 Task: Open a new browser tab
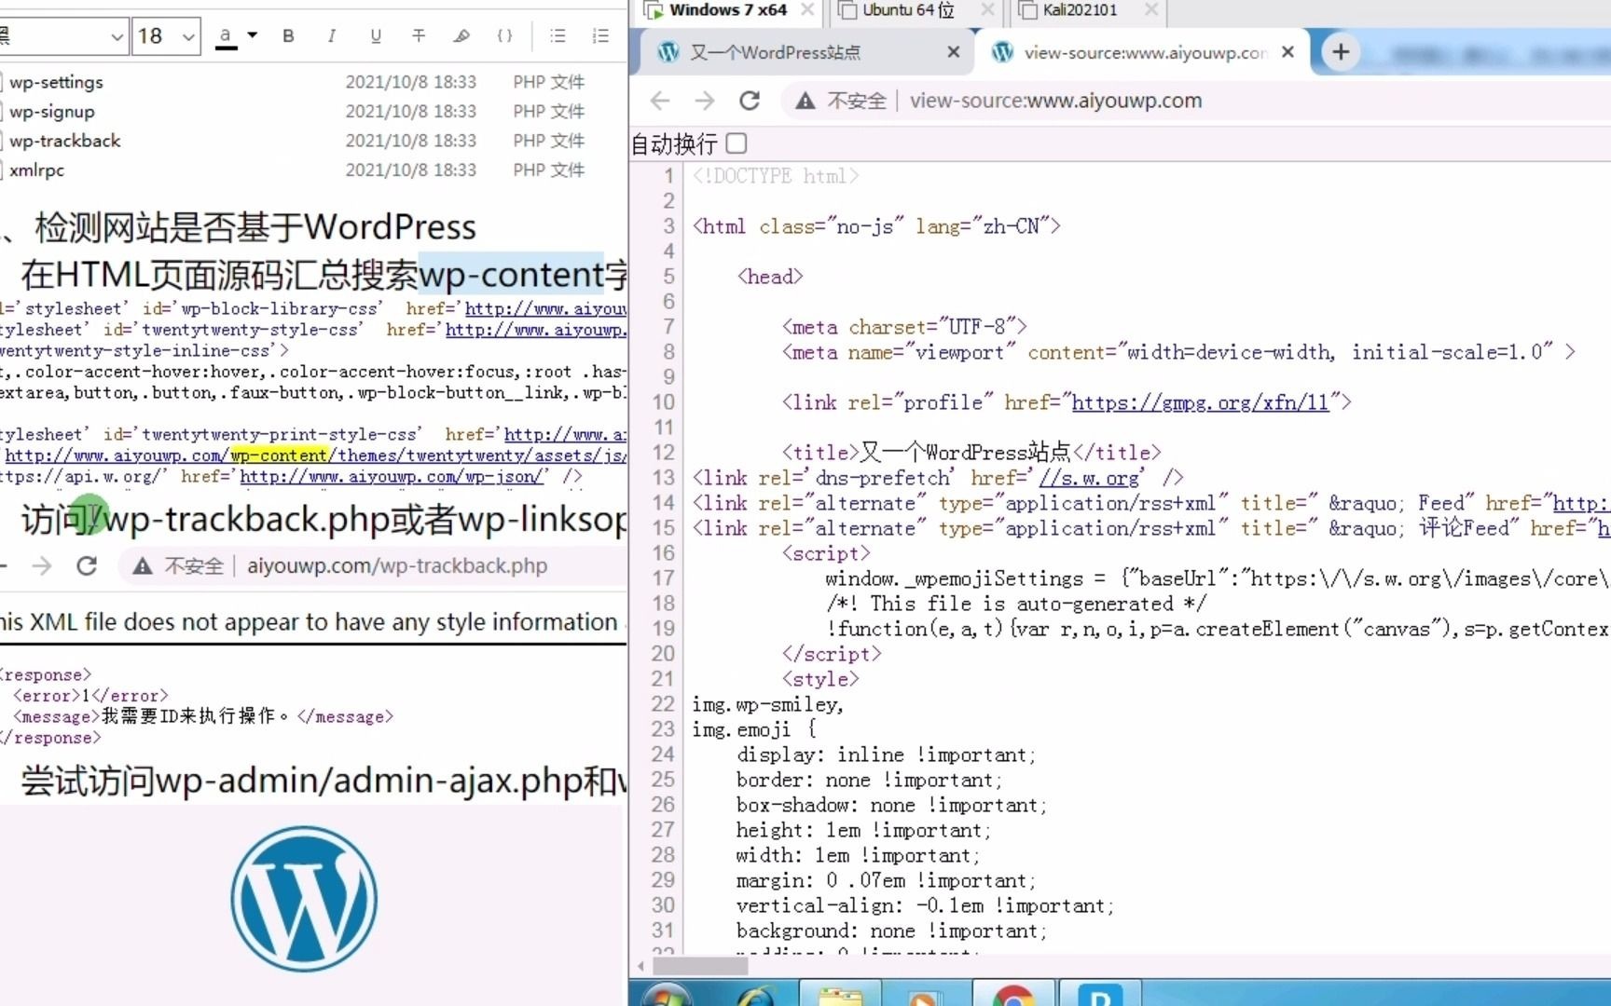point(1341,52)
